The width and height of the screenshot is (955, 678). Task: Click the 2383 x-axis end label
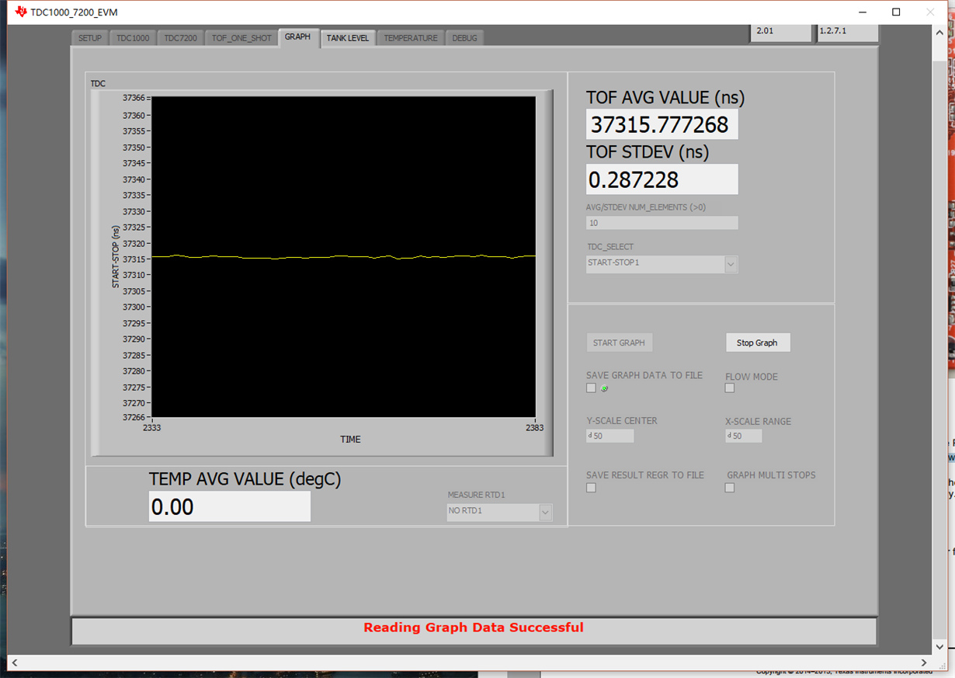[534, 427]
